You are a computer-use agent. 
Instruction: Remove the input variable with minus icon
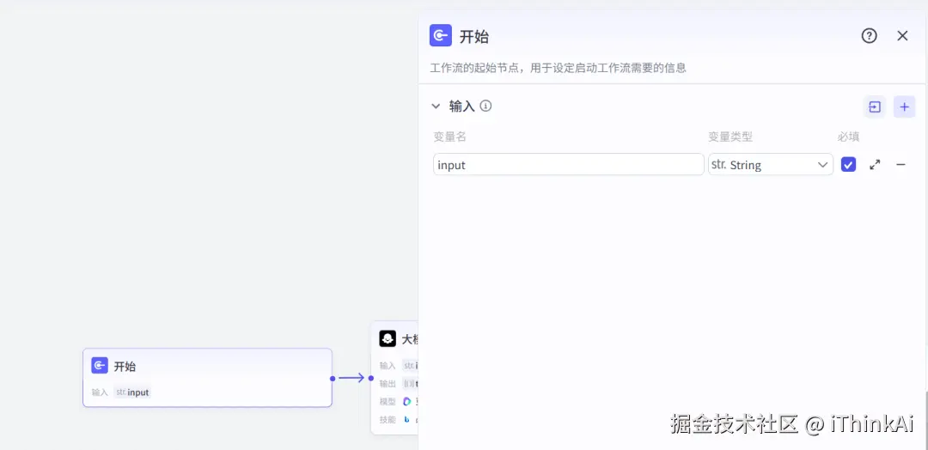pyautogui.click(x=901, y=165)
